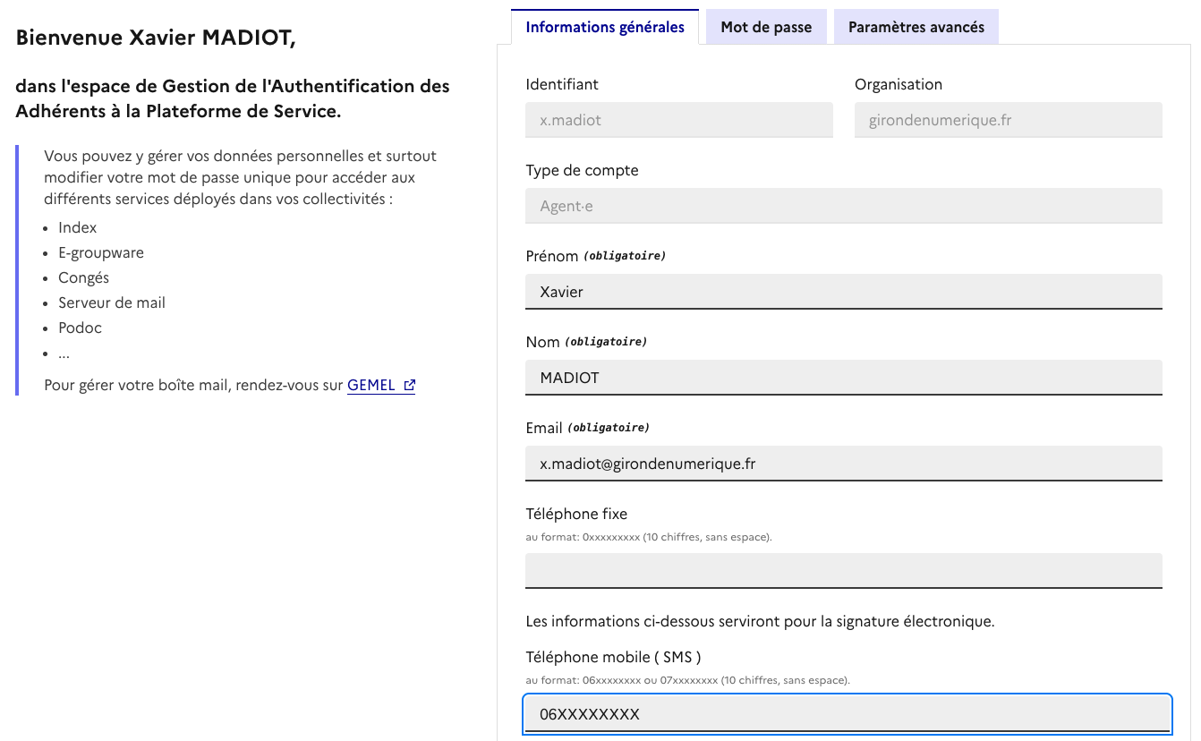1201x741 pixels.
Task: Click the Congés list entry
Action: (x=84, y=277)
